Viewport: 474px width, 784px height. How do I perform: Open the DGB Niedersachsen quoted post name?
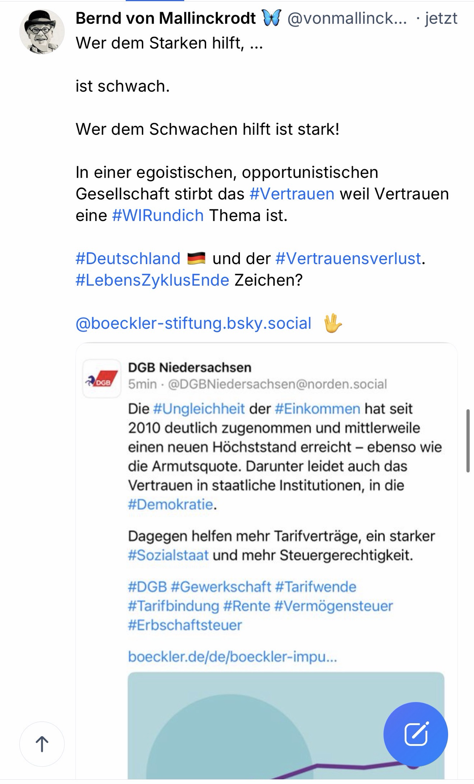[x=190, y=367]
